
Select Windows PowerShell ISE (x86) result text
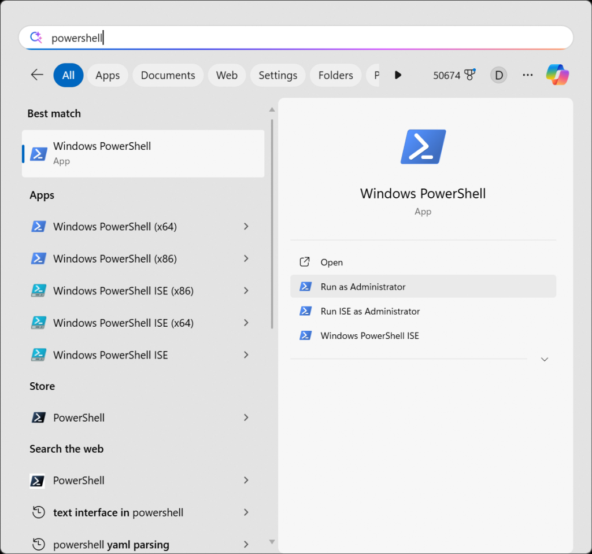(124, 290)
